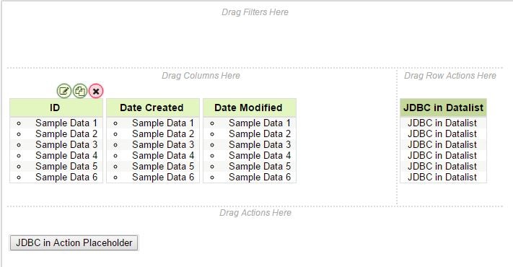Select the JDBC in Datalist row action header
513x267 pixels.
(443, 108)
